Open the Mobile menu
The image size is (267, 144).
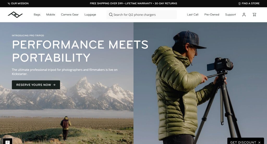[x=51, y=15]
